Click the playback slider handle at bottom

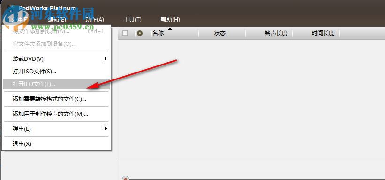click(126, 179)
